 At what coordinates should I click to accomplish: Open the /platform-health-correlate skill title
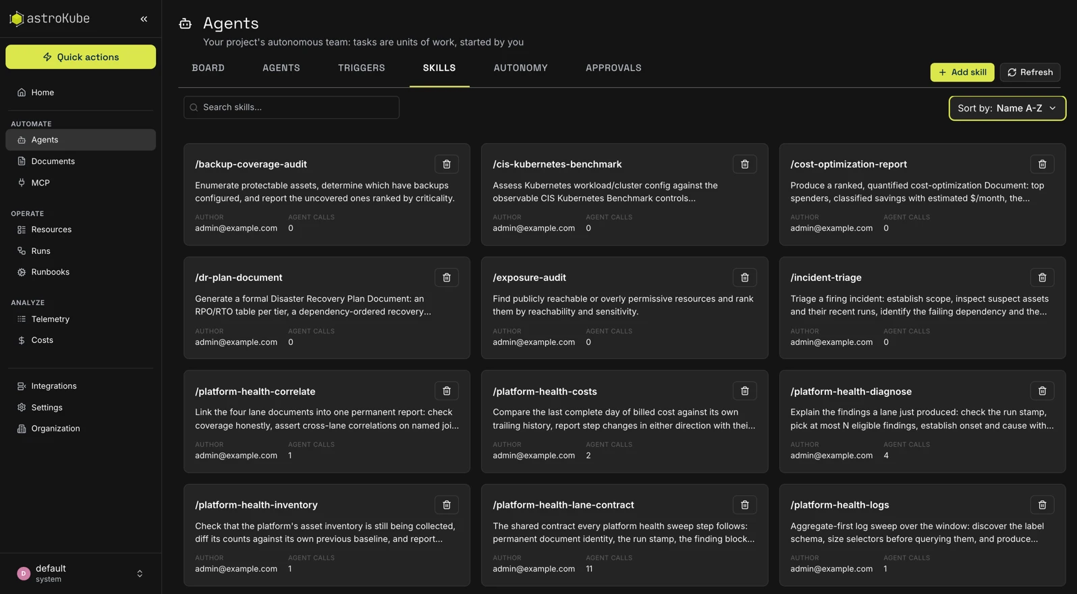coord(255,391)
